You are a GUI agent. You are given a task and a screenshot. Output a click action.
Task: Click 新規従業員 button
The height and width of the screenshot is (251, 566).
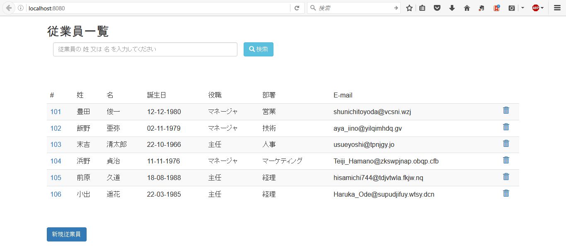point(67,234)
